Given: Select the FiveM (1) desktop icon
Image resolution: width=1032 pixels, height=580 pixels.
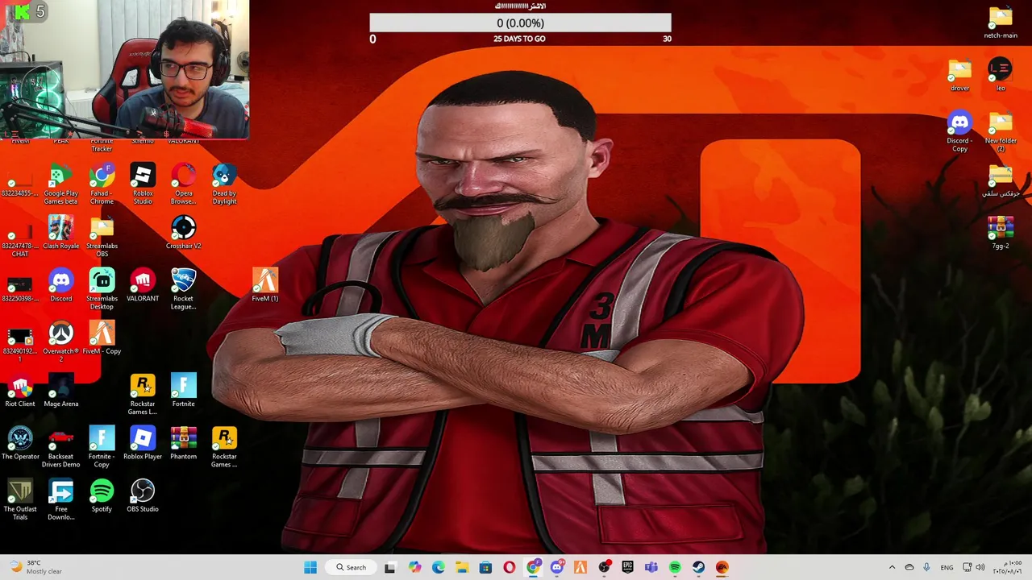Looking at the screenshot, I should 264,285.
